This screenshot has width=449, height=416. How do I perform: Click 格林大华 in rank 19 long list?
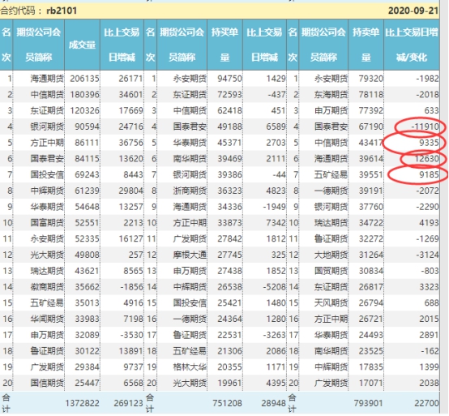[190, 367]
